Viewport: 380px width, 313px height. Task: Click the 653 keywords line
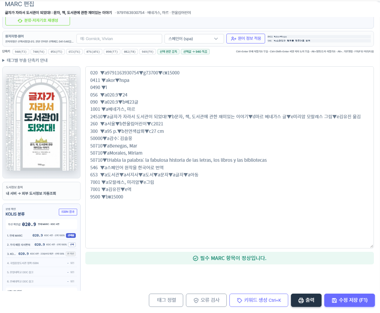click(144, 175)
